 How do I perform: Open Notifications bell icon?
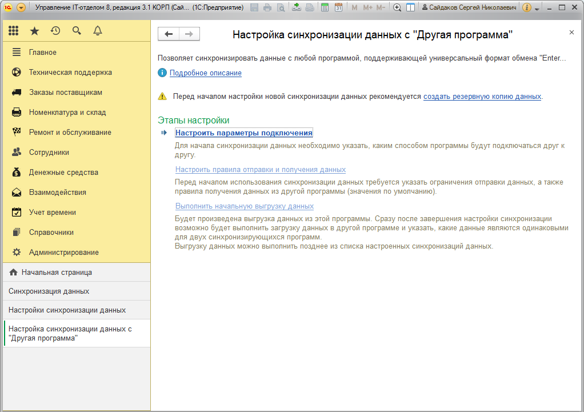pyautogui.click(x=98, y=31)
